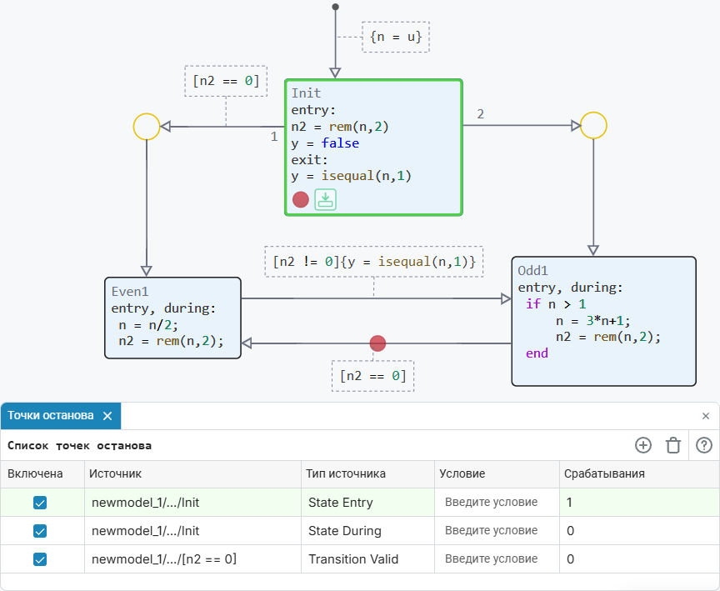Click the left yellow junction circle
The height and width of the screenshot is (591, 720).
coord(147,127)
